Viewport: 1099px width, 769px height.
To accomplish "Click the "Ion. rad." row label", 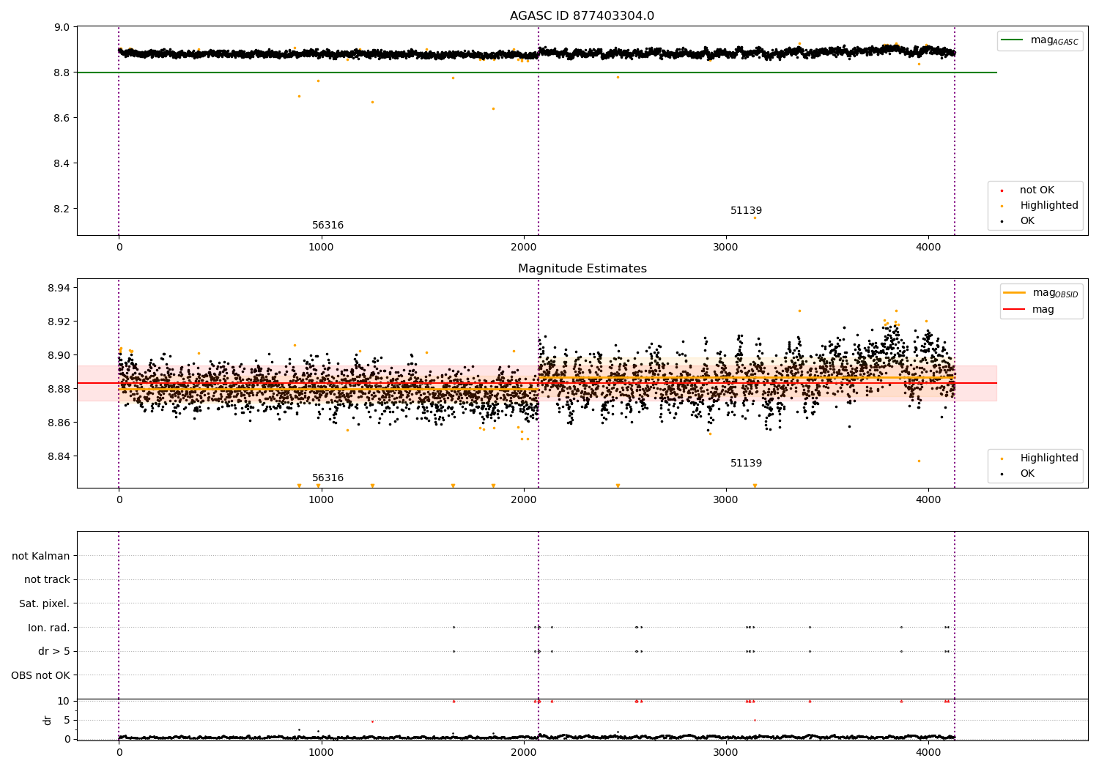I will [48, 628].
